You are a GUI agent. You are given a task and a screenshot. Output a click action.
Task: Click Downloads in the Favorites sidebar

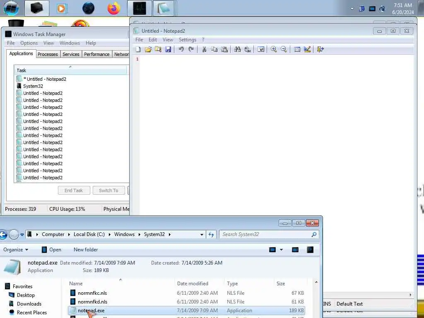point(29,304)
